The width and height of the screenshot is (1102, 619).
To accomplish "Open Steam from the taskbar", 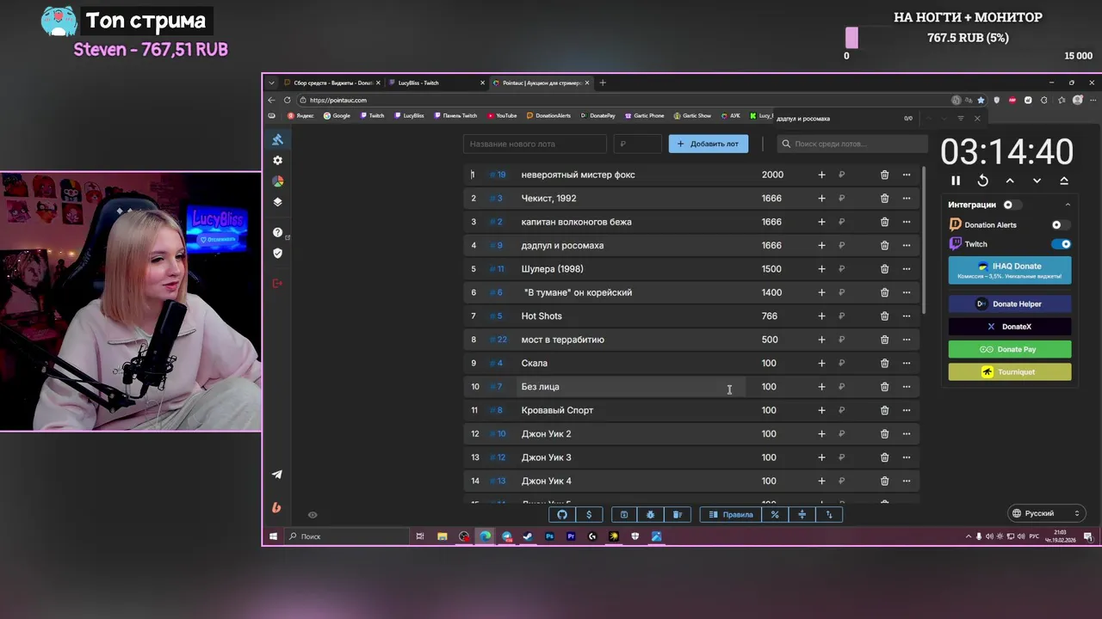I will [x=528, y=536].
